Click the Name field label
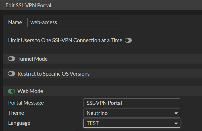The image size is (202, 131). [15, 22]
